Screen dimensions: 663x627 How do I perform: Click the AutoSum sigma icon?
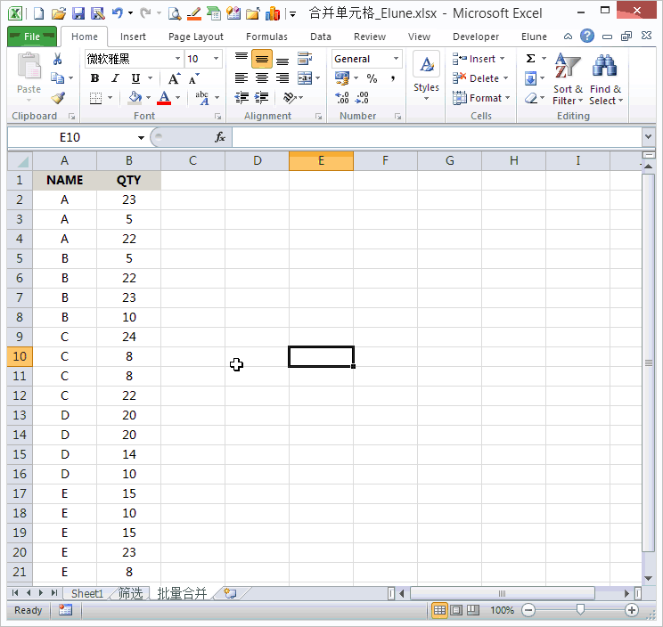(x=530, y=59)
